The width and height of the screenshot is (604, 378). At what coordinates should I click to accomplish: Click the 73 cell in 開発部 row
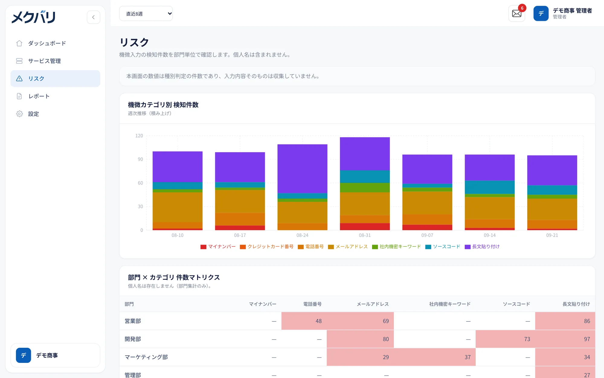(x=505, y=339)
